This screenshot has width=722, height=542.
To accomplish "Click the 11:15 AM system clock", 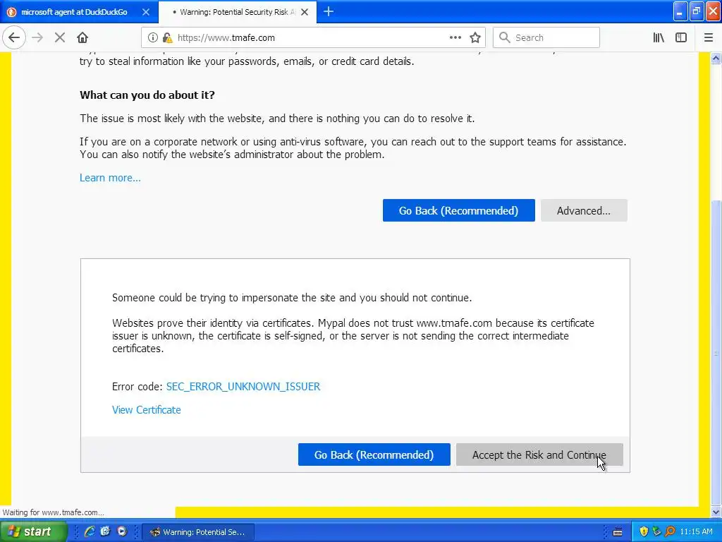I will (696, 532).
